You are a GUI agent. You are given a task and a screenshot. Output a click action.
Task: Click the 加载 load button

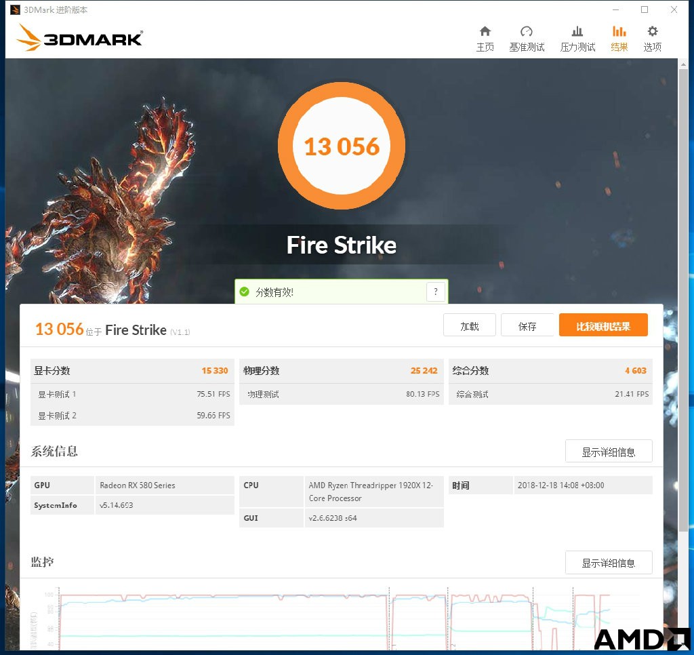pyautogui.click(x=469, y=325)
